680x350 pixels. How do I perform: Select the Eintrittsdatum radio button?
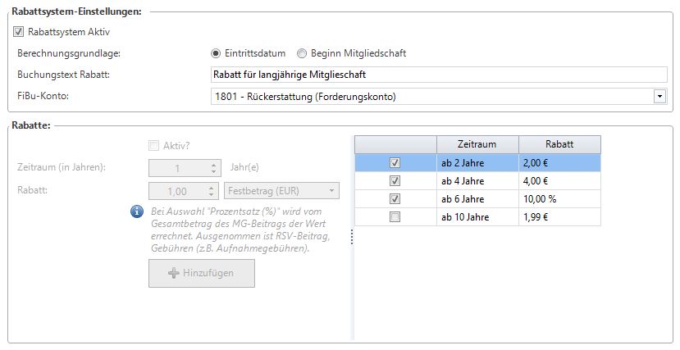pyautogui.click(x=217, y=53)
